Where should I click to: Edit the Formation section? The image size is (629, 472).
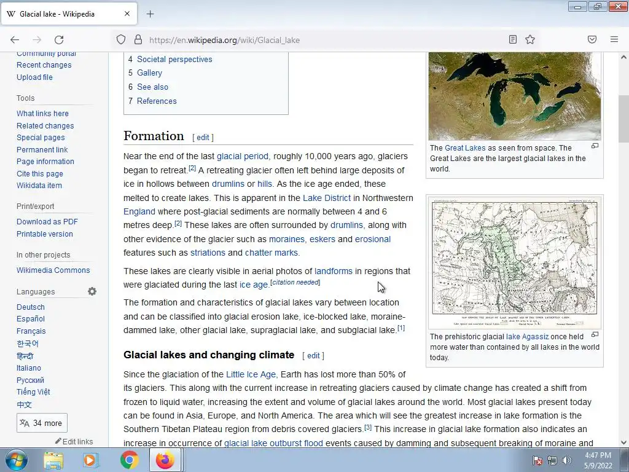(203, 137)
